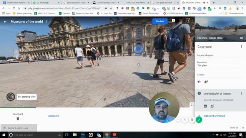Reload the page
The height and width of the screenshot is (138, 246).
point(14,8)
